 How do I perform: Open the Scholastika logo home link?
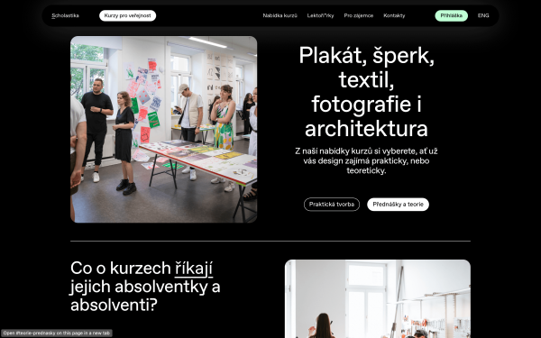[x=65, y=15]
